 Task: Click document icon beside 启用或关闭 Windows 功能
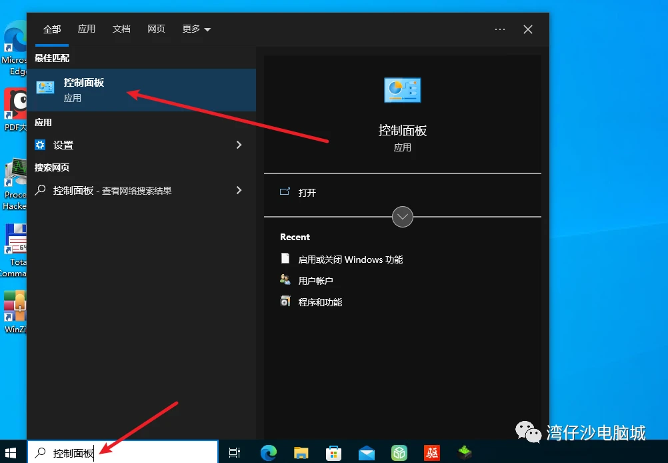(x=285, y=258)
